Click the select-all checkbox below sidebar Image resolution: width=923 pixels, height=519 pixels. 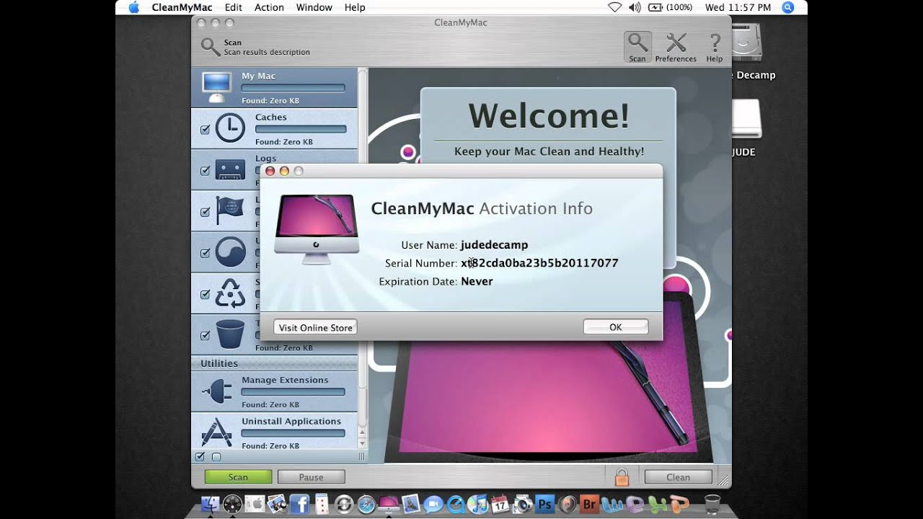(x=200, y=457)
